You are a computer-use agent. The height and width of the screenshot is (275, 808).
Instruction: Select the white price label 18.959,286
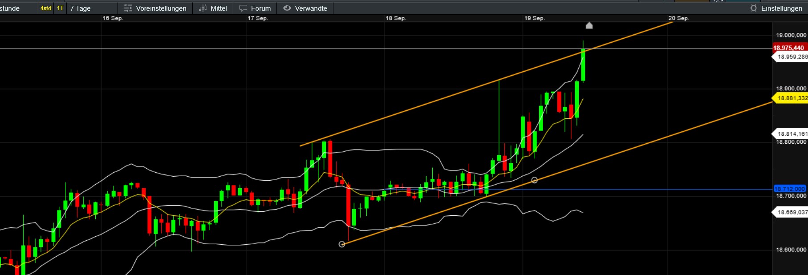tap(791, 57)
